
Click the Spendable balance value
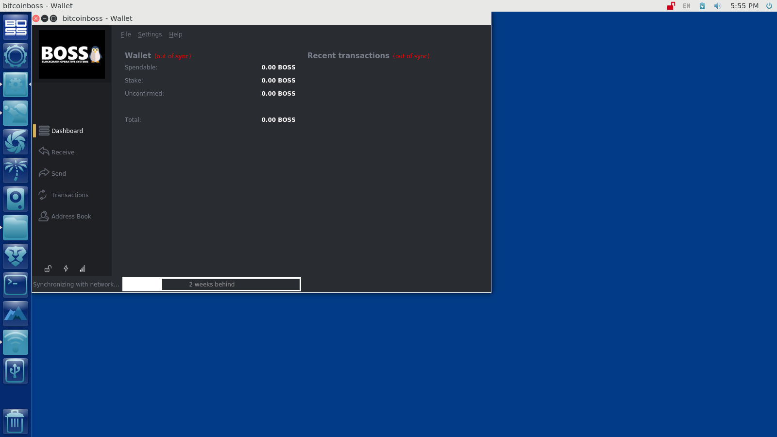(x=278, y=67)
